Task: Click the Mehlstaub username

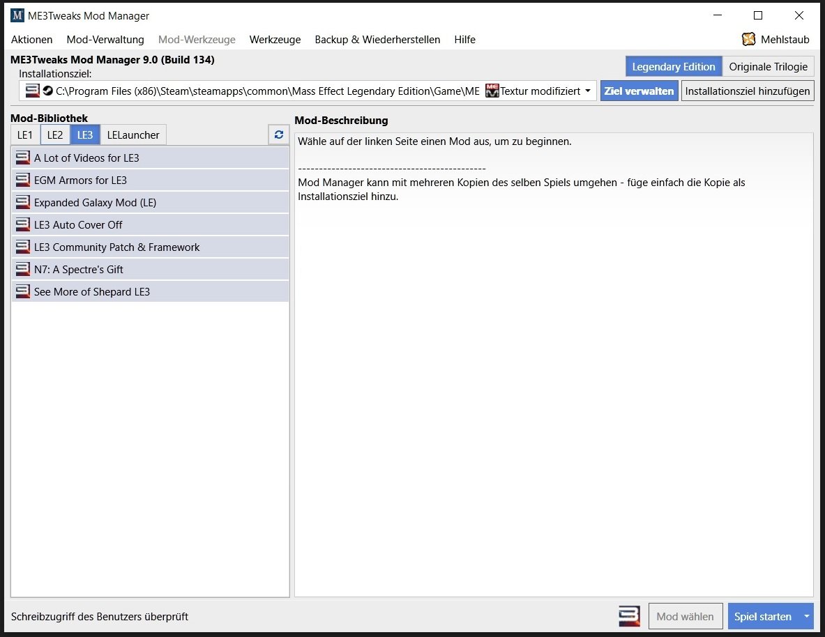Action: pyautogui.click(x=785, y=40)
